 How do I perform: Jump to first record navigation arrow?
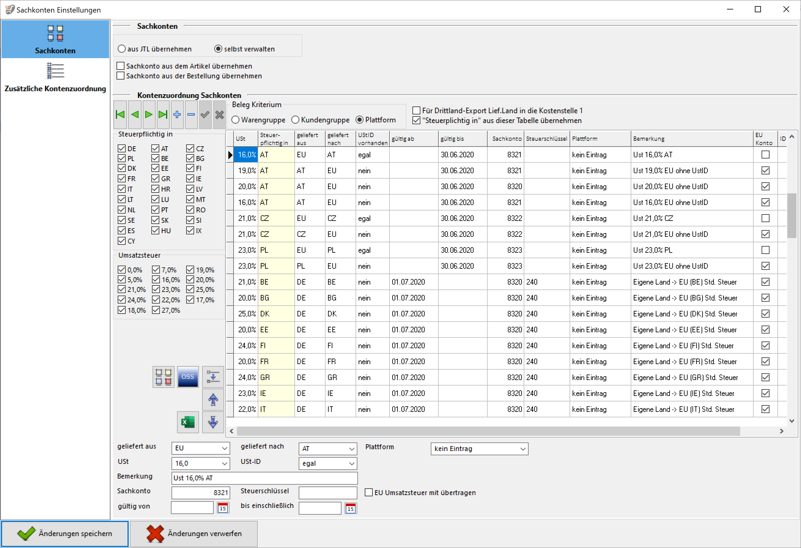[120, 114]
